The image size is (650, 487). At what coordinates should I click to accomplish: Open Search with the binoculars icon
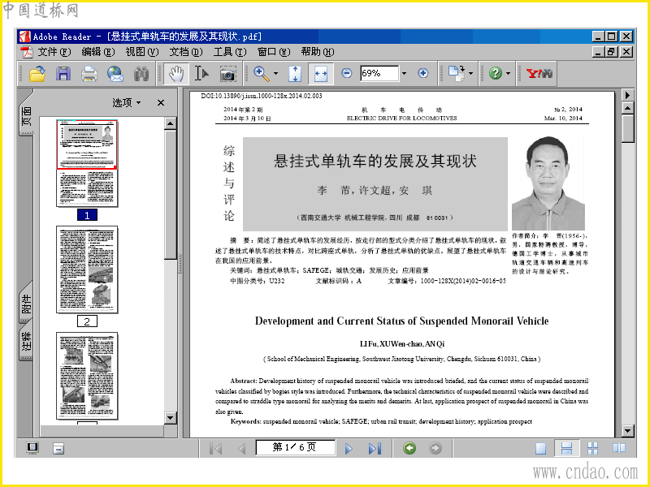tap(141, 74)
